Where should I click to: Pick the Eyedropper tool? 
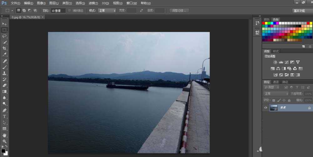click(x=4, y=55)
